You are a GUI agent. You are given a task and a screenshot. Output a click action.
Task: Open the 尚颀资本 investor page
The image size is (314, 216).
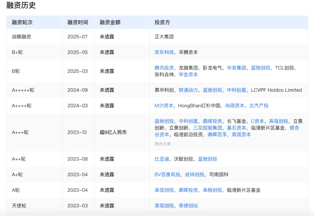tap(235, 106)
